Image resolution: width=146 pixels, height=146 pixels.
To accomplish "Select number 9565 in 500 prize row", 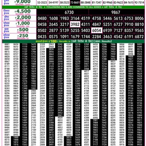I will click(x=139, y=30).
